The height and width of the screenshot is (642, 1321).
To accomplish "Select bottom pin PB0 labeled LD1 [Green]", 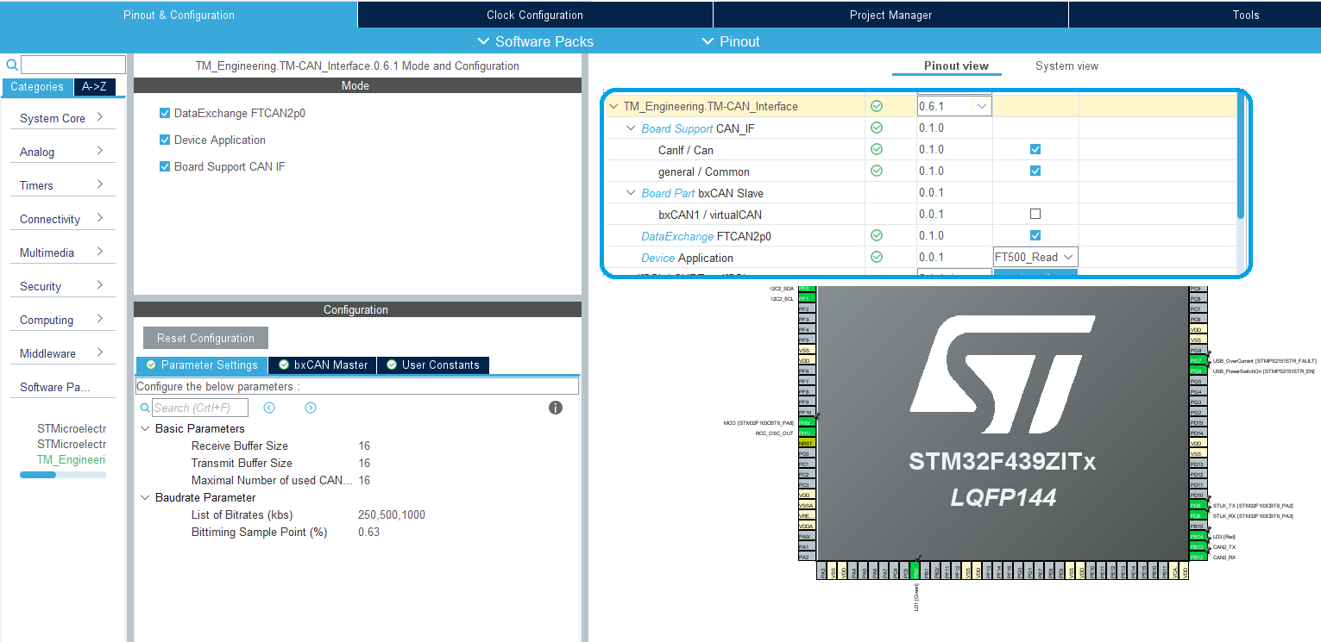I will tap(916, 571).
